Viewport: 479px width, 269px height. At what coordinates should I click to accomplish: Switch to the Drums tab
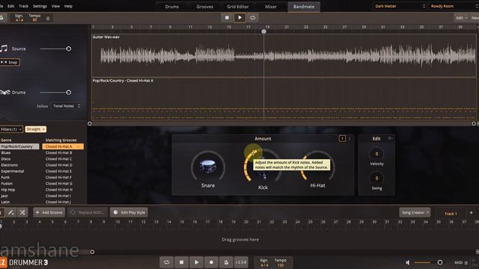click(172, 7)
